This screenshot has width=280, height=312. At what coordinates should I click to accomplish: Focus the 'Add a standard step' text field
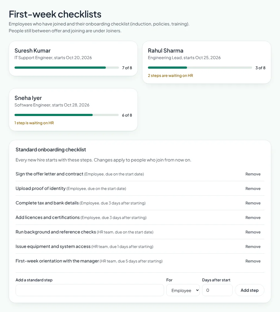coord(90,290)
